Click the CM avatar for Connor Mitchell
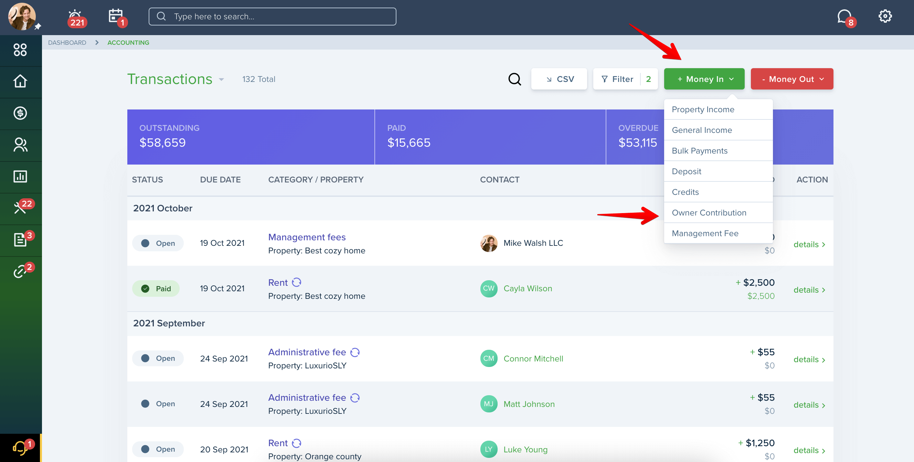This screenshot has height=462, width=914. click(489, 358)
